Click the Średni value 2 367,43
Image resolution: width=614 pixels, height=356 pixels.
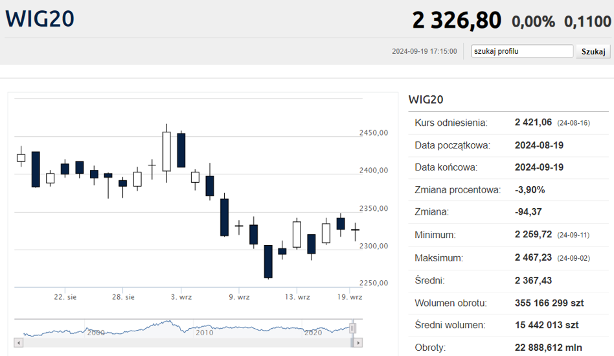[x=533, y=280]
